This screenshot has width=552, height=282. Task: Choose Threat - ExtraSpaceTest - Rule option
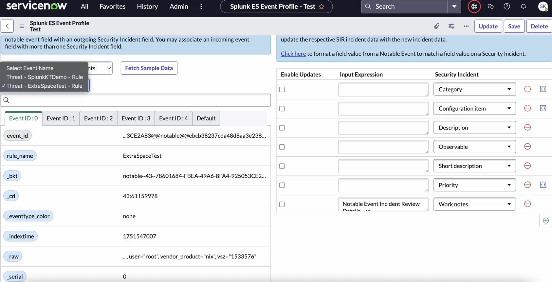(44, 86)
